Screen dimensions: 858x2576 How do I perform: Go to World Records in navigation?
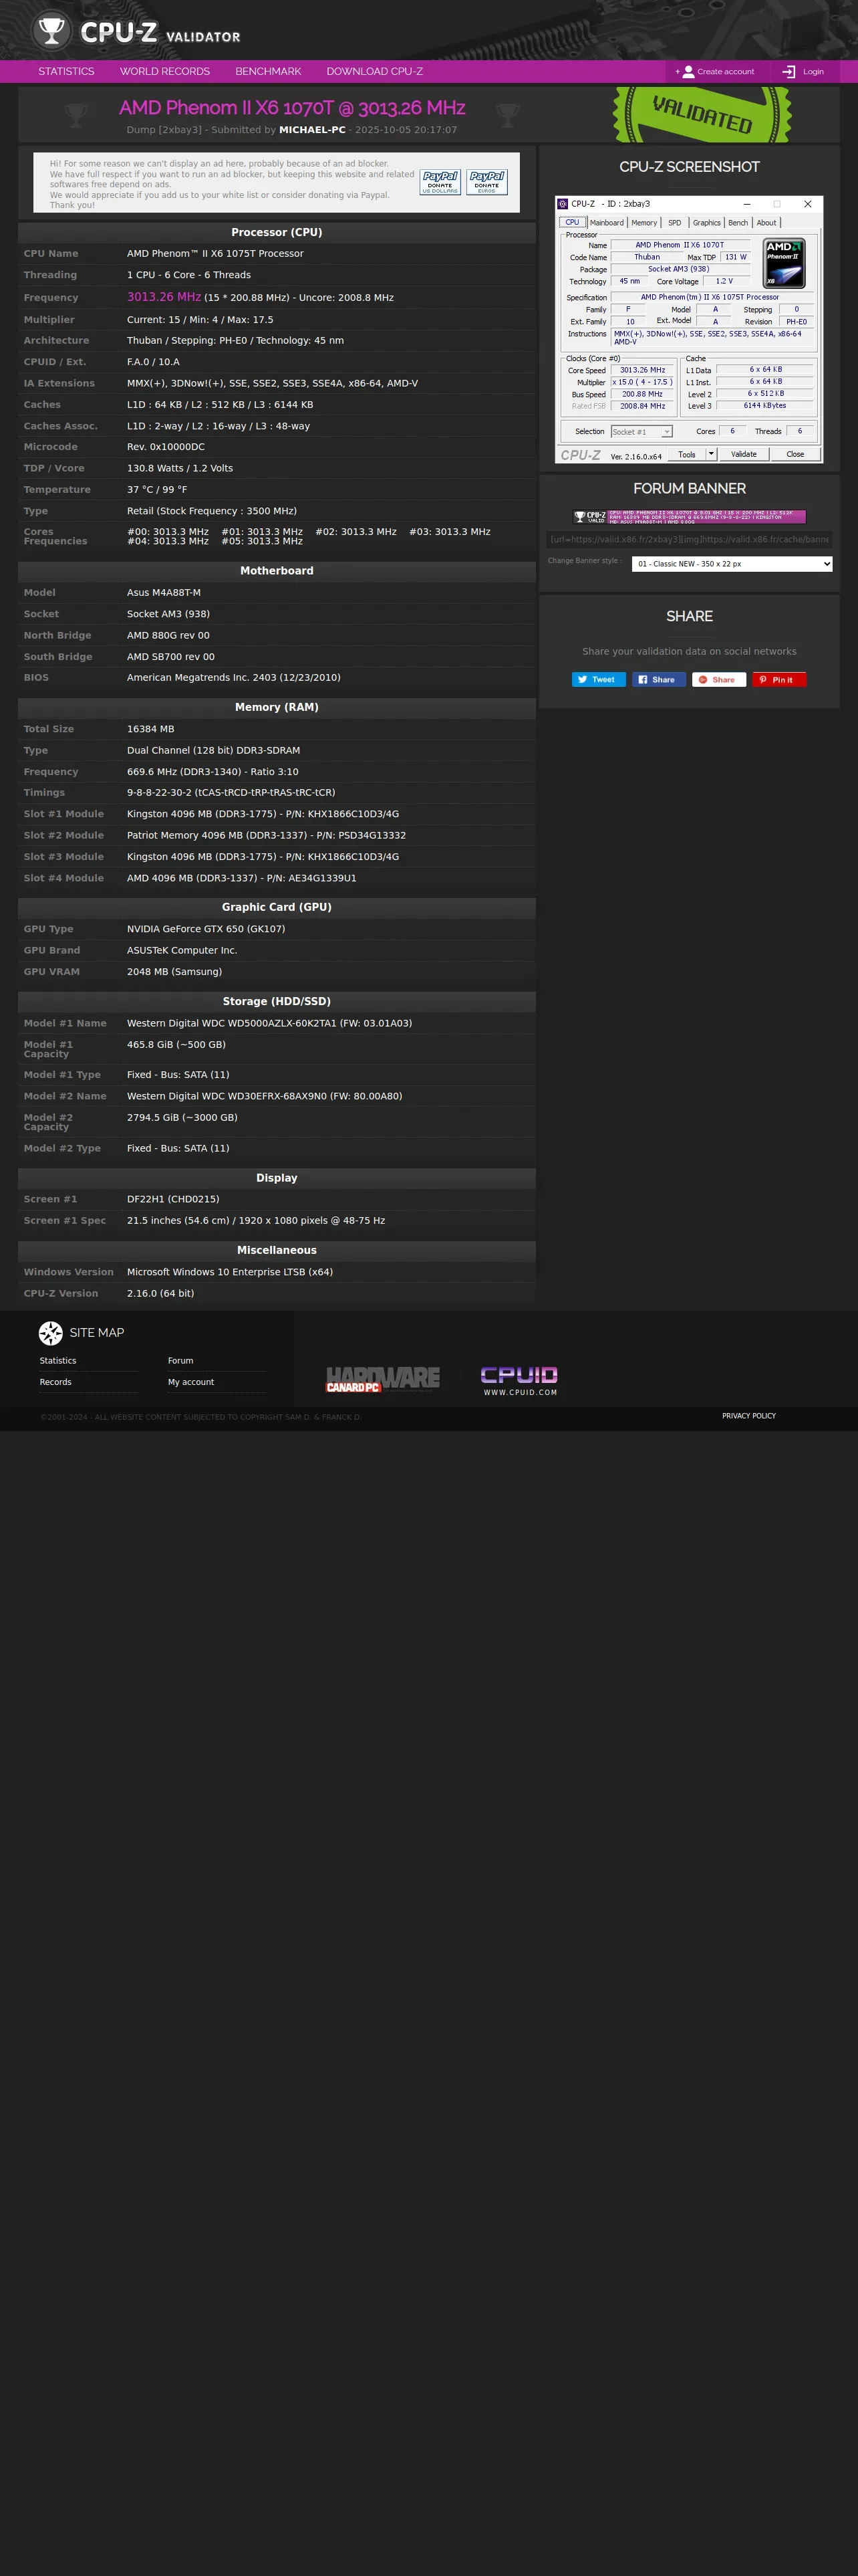click(x=165, y=72)
